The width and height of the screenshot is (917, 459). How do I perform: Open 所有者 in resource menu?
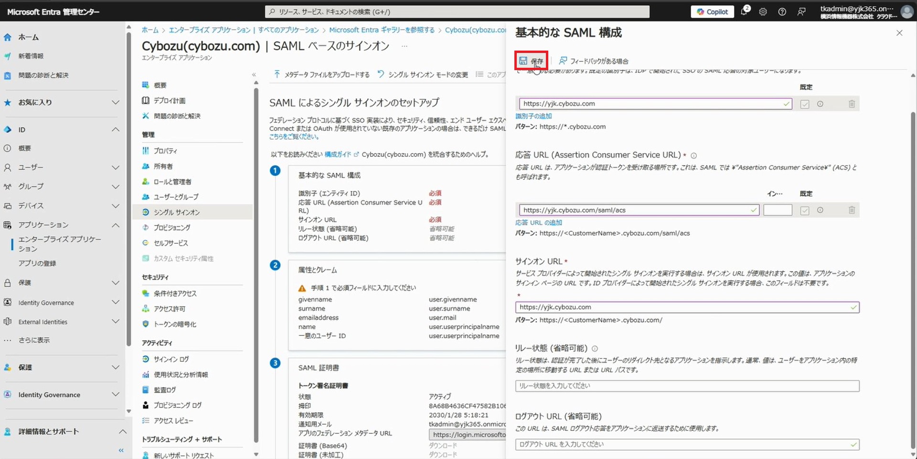point(163,166)
